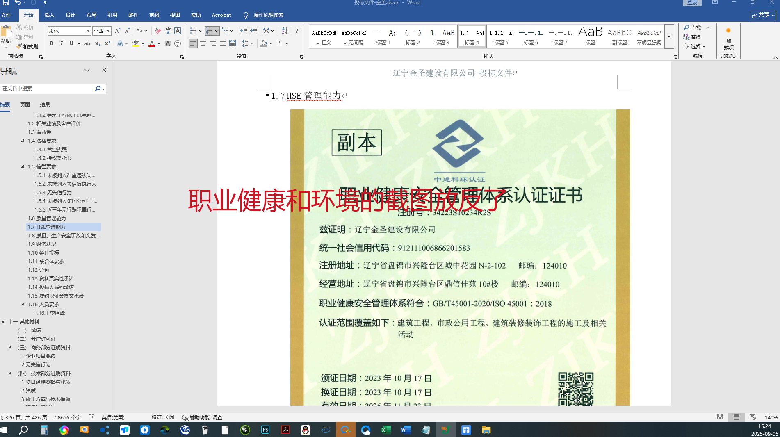Toggle underline formatting

(x=71, y=43)
